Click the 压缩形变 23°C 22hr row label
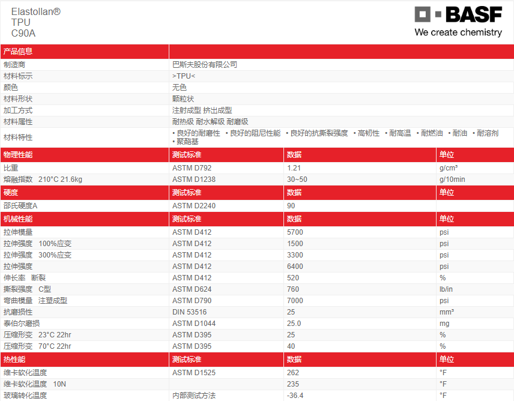 [x=37, y=335]
